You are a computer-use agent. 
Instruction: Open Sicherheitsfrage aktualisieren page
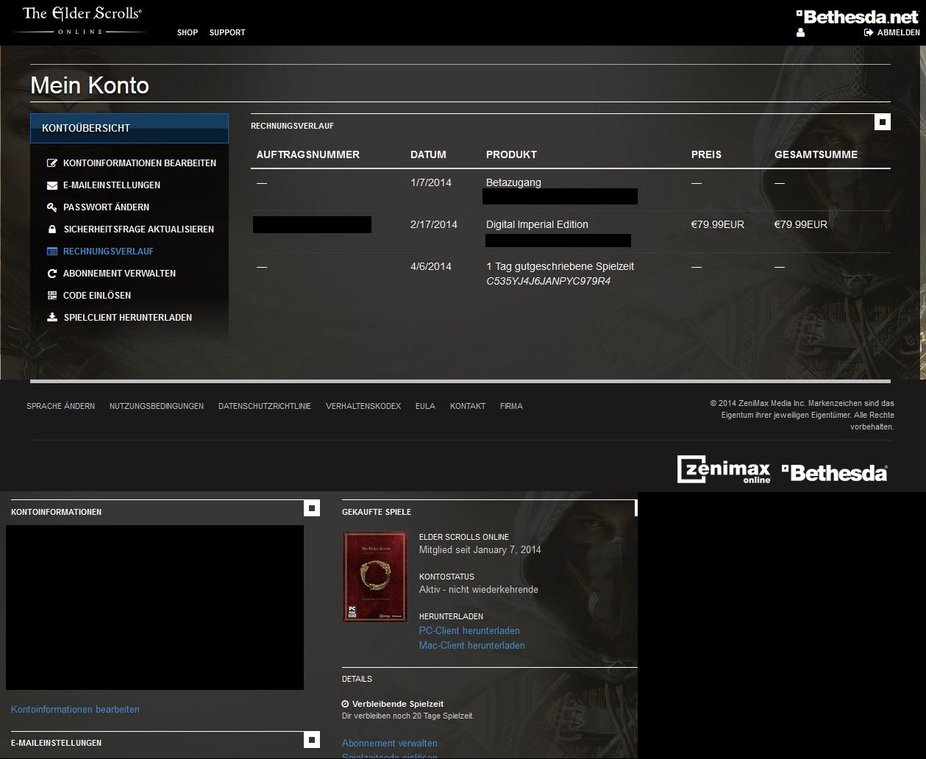(139, 229)
